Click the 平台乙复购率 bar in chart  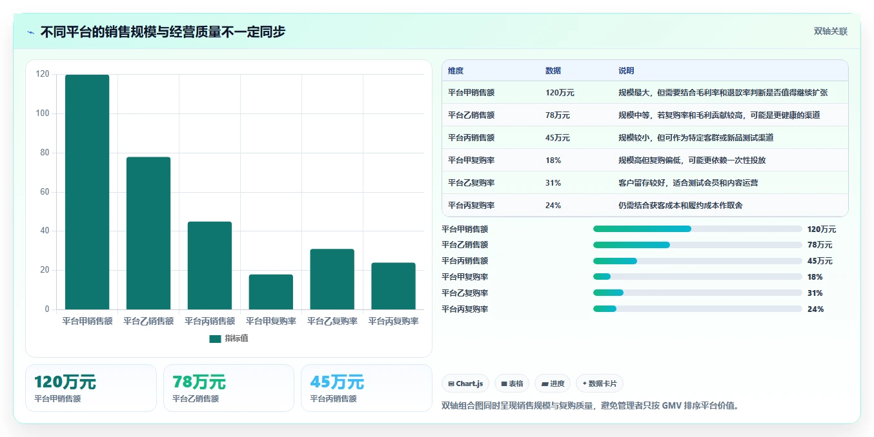[x=332, y=279]
